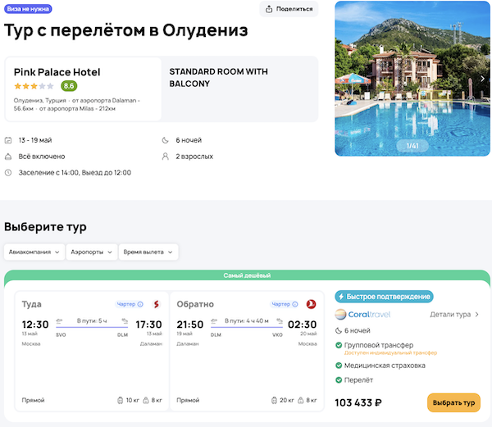The image size is (492, 427).
Task: Click the Виза не нужна tag
Action: point(29,9)
